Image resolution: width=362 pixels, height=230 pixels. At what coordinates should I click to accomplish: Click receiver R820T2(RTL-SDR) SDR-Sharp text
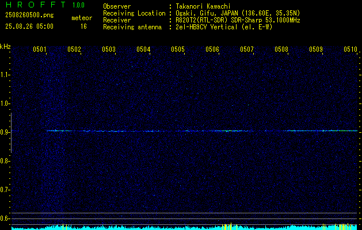coord(238,20)
